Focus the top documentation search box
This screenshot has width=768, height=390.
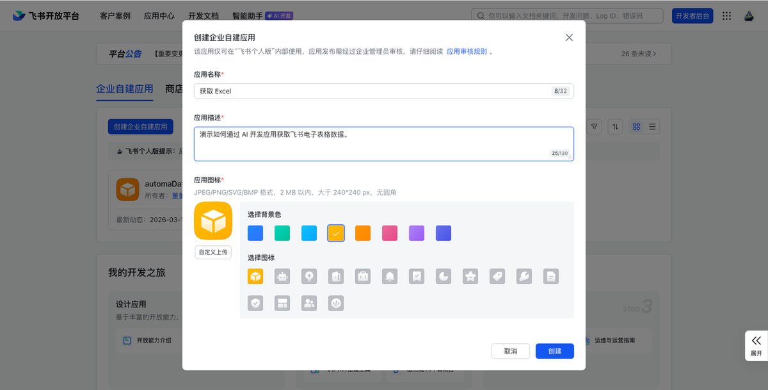(567, 16)
